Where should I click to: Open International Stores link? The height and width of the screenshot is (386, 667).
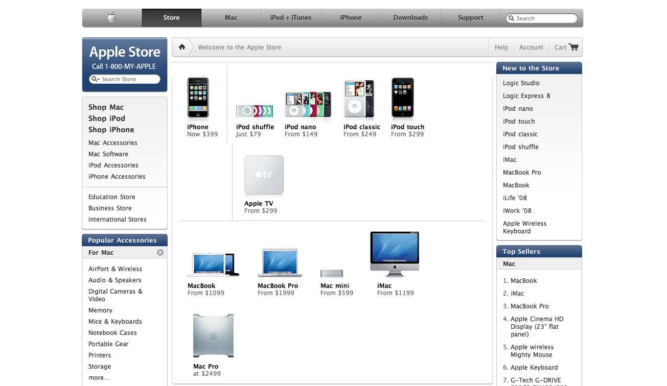(x=118, y=220)
